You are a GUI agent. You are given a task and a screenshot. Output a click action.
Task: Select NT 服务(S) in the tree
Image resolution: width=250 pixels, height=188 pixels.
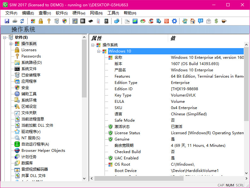click(x=31, y=138)
